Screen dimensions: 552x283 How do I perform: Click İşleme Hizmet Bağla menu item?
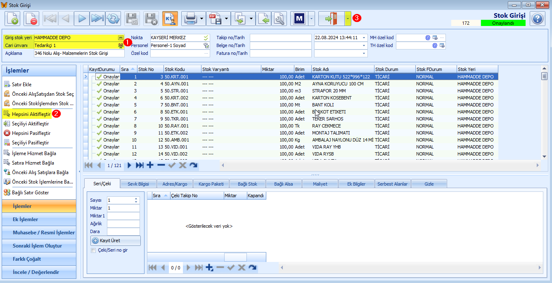point(30,153)
